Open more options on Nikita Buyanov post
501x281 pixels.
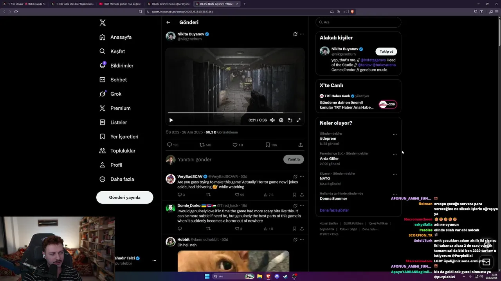point(302,34)
